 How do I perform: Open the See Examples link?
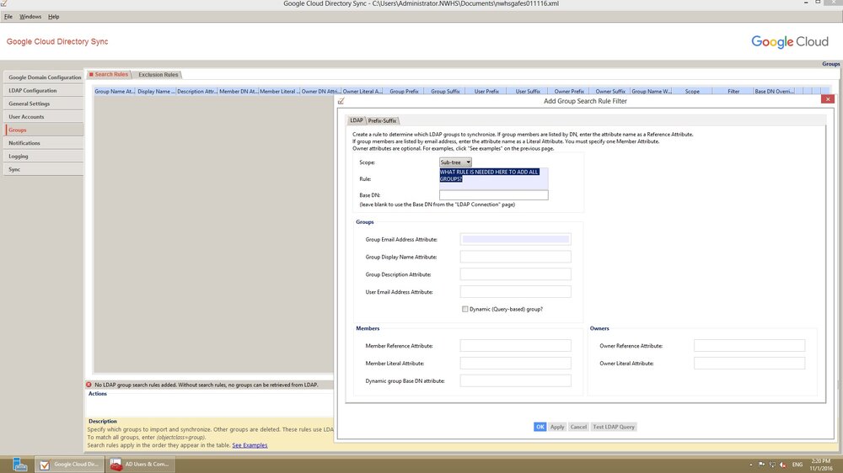click(x=250, y=445)
